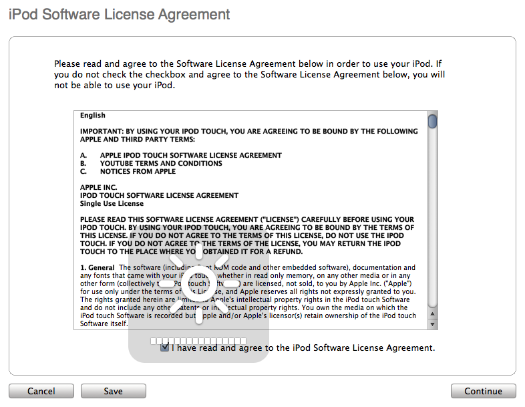
Task: Click the Continue button
Action: coord(483,391)
